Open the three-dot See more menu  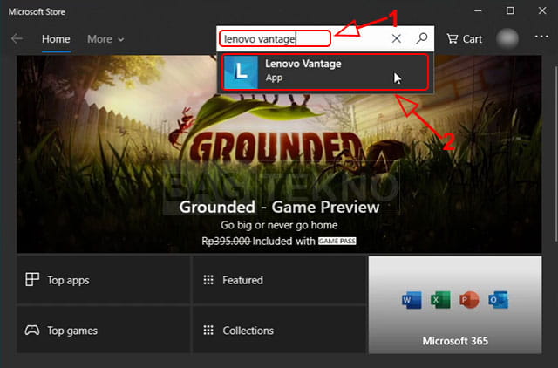click(541, 37)
